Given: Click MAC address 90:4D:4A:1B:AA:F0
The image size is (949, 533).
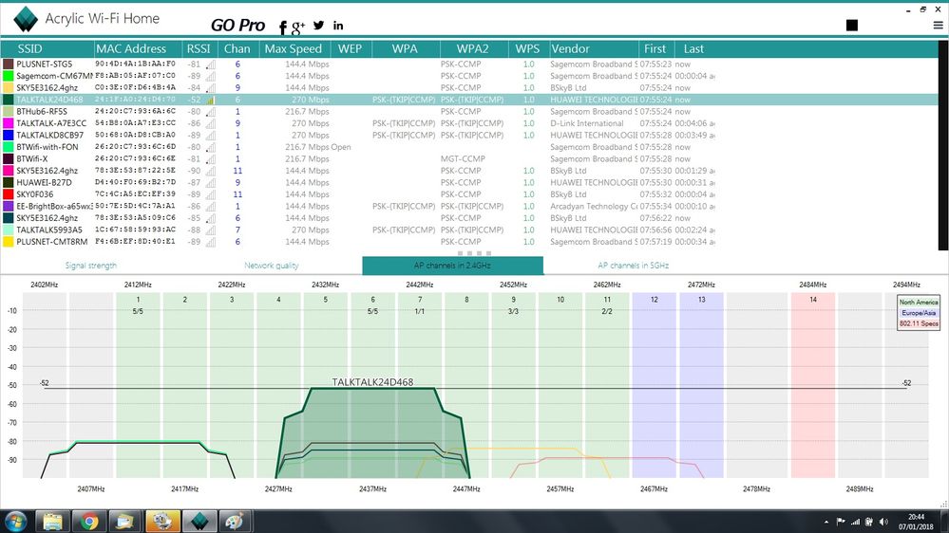Looking at the screenshot, I should tap(135, 64).
